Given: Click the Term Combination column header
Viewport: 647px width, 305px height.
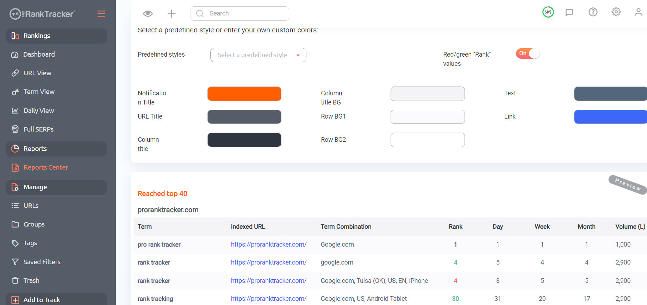Looking at the screenshot, I should coord(346,227).
